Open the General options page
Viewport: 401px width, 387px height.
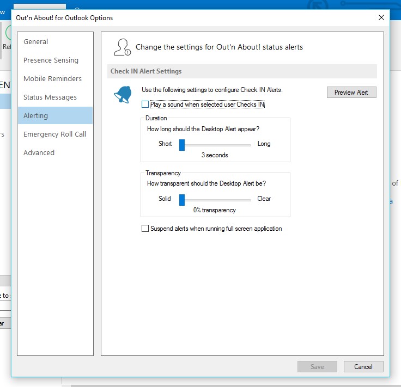pos(55,41)
